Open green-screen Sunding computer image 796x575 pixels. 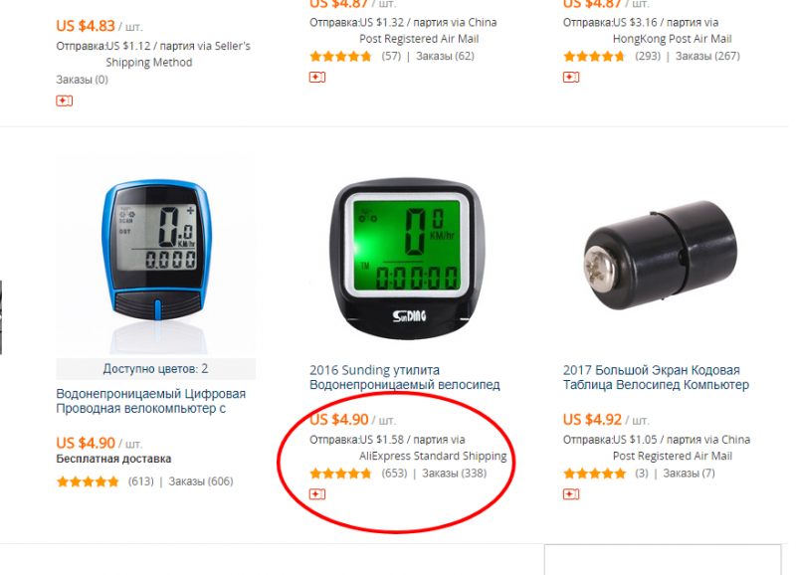(x=408, y=258)
